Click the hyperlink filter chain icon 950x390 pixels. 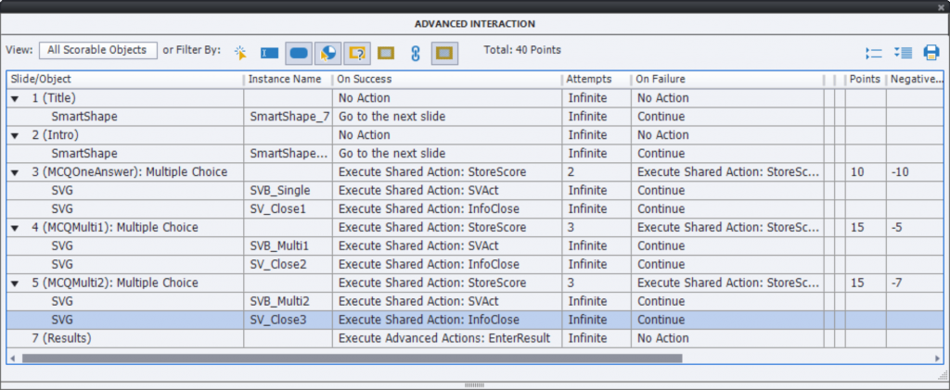pyautogui.click(x=416, y=52)
